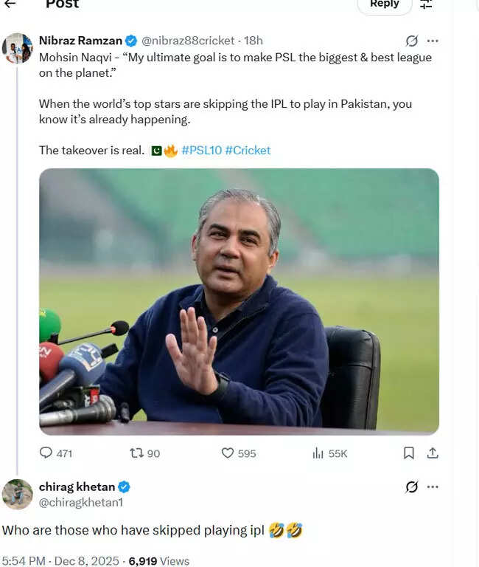Open the #PSL10 hashtag
Image resolution: width=479 pixels, height=567 pixels.
(201, 151)
